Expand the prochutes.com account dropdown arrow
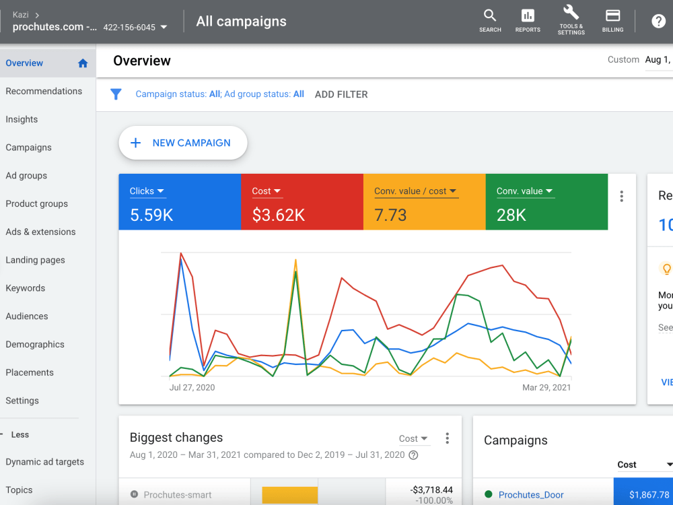 pos(164,27)
